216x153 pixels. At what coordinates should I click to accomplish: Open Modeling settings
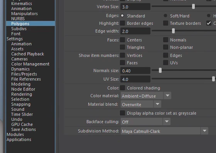point(21,84)
